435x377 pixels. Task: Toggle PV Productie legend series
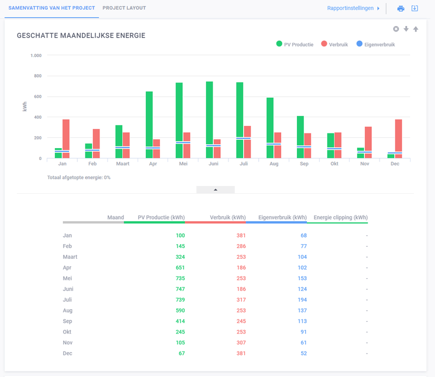pyautogui.click(x=295, y=44)
